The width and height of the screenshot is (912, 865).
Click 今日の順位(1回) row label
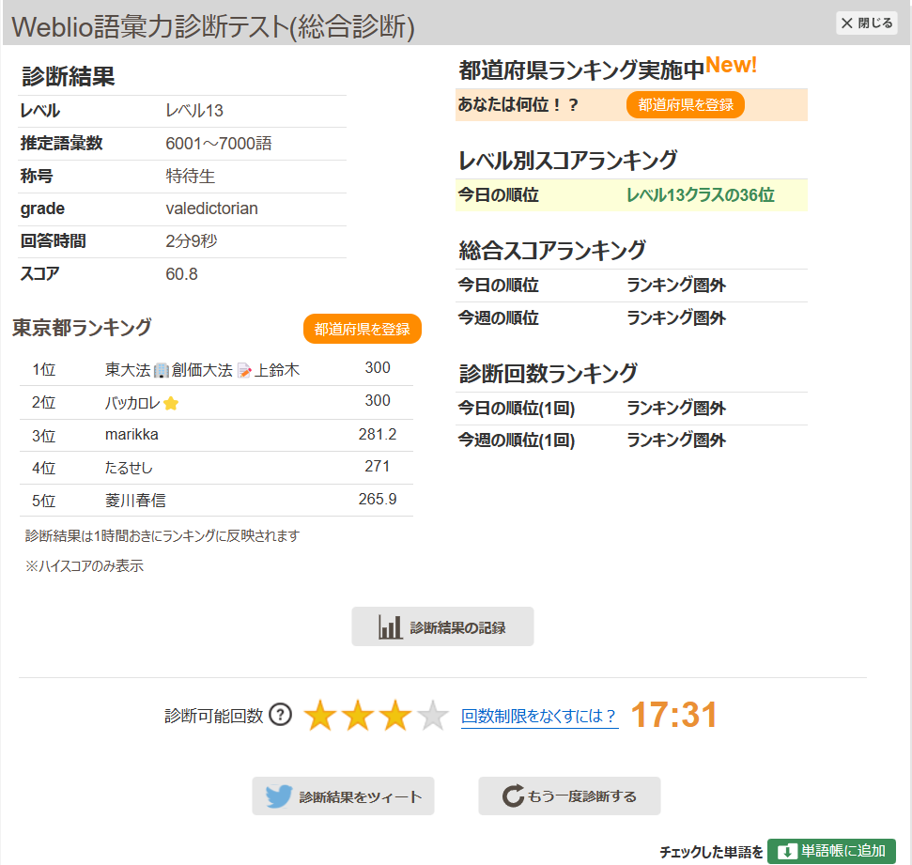pos(516,409)
